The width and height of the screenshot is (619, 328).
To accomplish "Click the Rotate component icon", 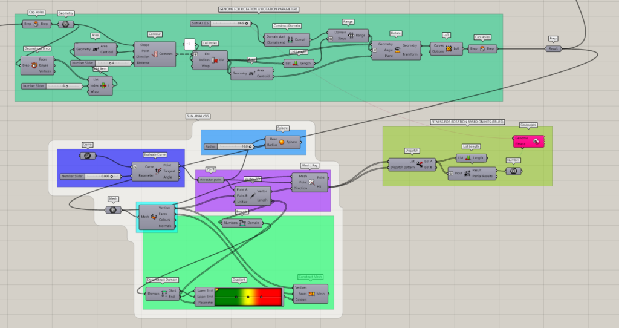I will tap(398, 50).
